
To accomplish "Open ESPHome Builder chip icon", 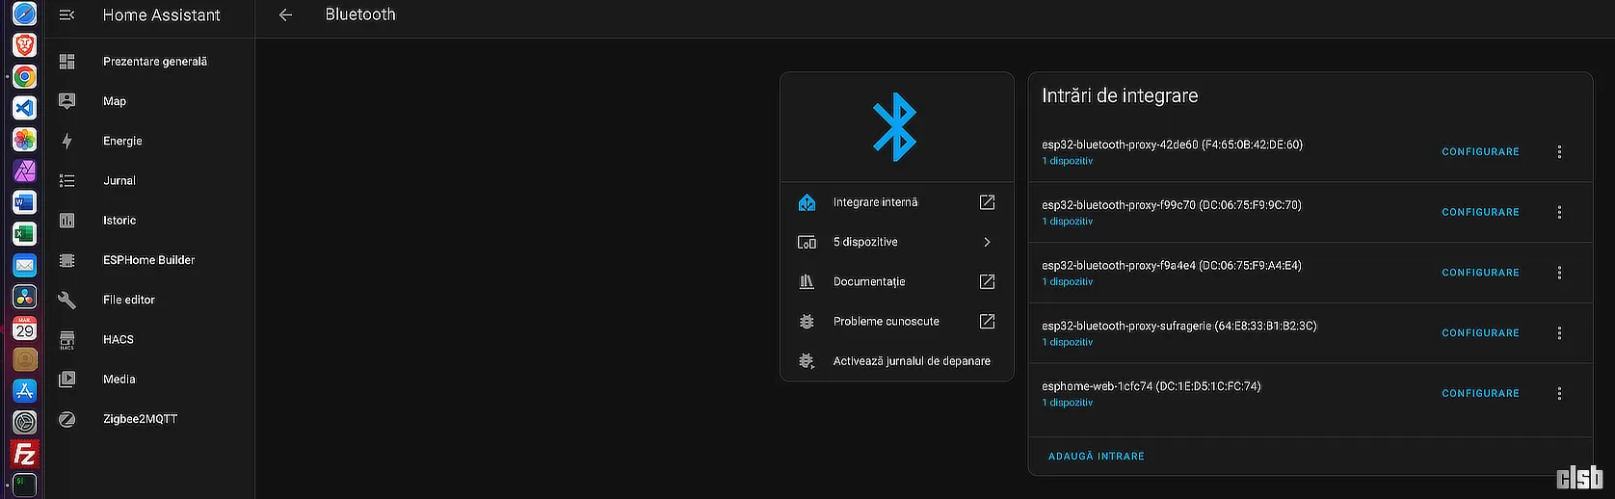I will coord(66,260).
